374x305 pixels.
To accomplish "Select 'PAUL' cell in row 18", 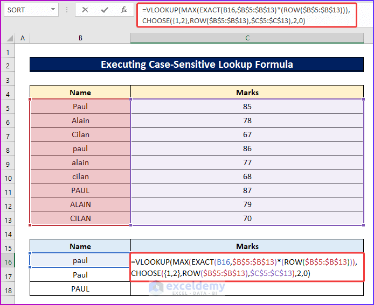I will [x=80, y=289].
